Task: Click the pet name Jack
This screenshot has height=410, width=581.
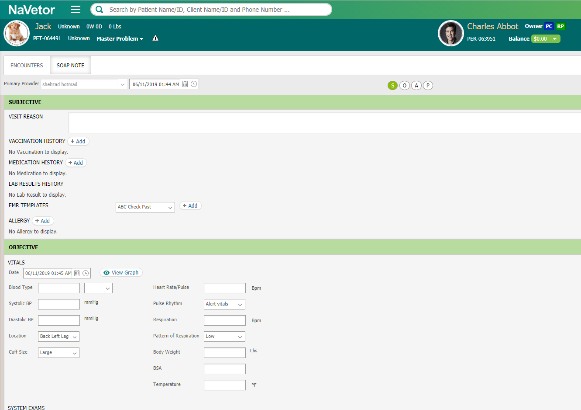Action: (43, 27)
